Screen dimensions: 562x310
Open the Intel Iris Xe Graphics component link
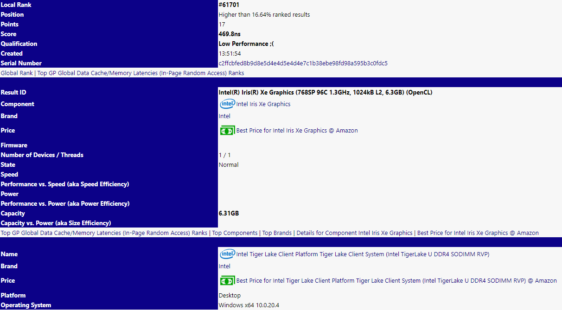[263, 104]
